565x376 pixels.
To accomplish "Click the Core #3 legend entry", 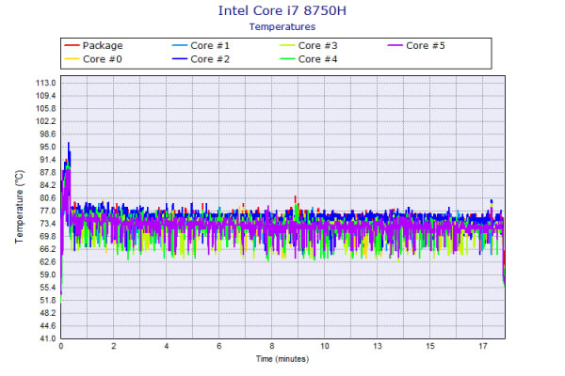I will tap(309, 46).
